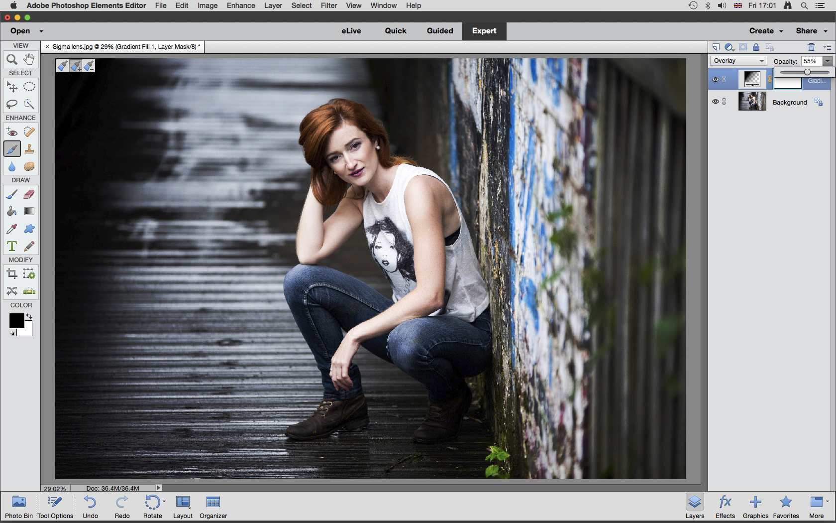Select the Gradient tool

29,212
